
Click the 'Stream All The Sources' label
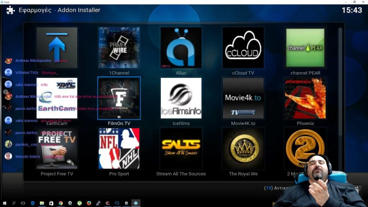(181, 174)
